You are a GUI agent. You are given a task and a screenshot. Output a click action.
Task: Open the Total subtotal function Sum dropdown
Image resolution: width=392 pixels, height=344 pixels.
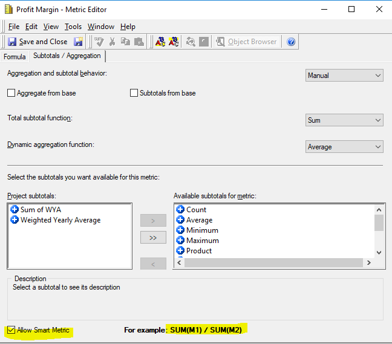(x=344, y=120)
